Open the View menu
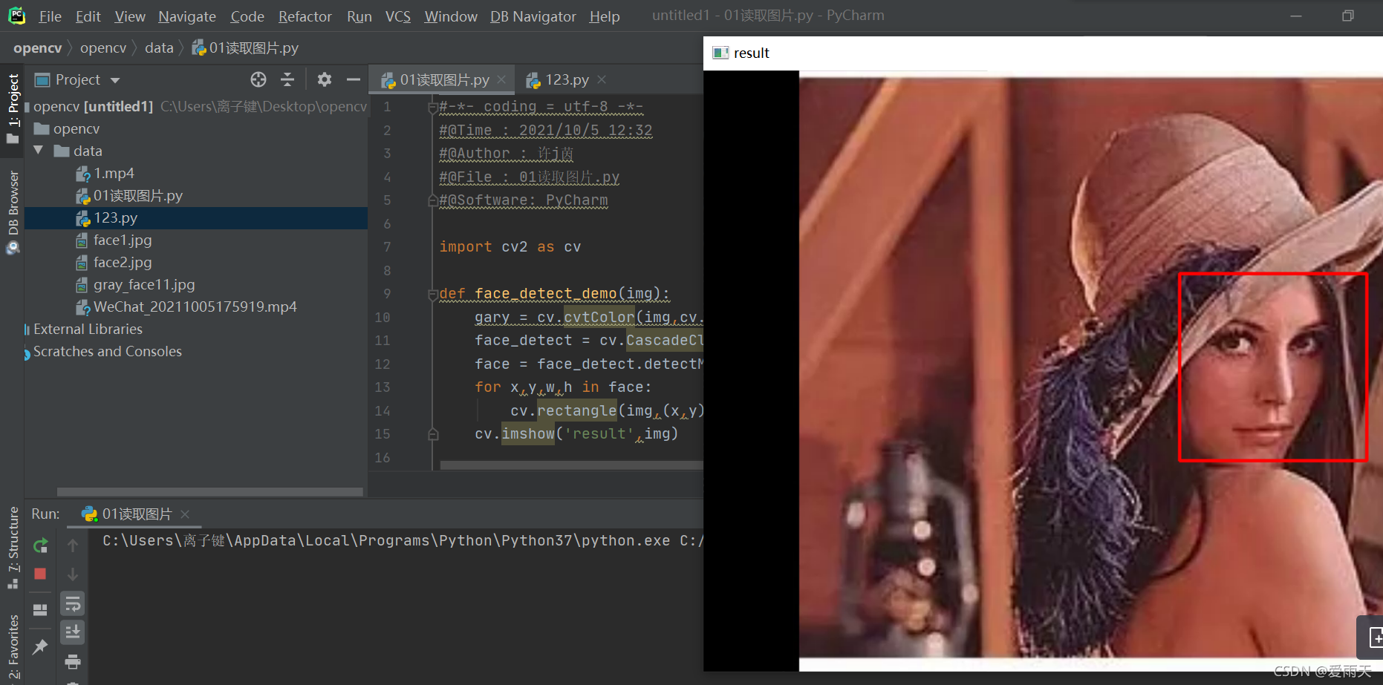The width and height of the screenshot is (1383, 685). click(130, 16)
